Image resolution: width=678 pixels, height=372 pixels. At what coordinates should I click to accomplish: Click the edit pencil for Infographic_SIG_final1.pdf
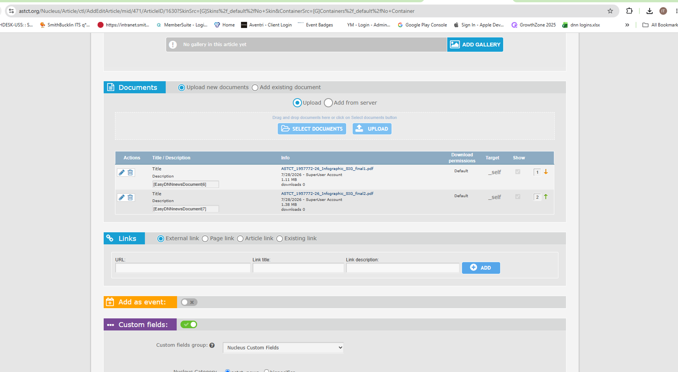121,172
